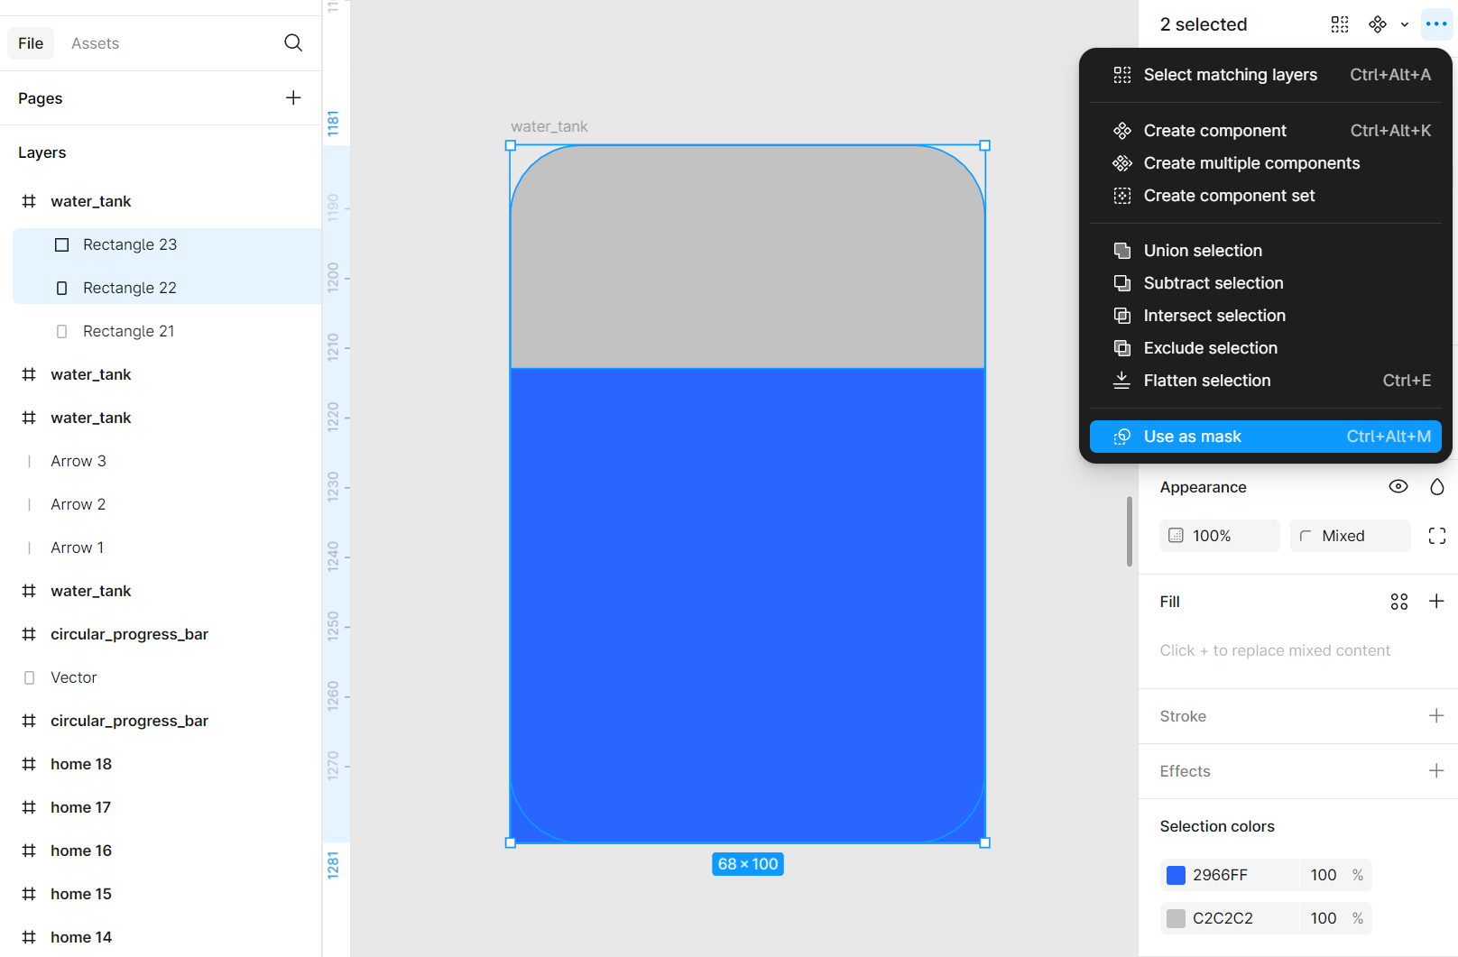Select the Rectangle 21 layer
This screenshot has width=1458, height=957.
tap(128, 331)
